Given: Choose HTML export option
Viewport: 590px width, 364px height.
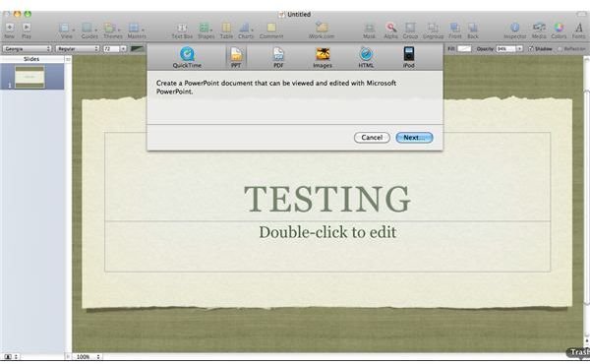Looking at the screenshot, I should pos(366,57).
